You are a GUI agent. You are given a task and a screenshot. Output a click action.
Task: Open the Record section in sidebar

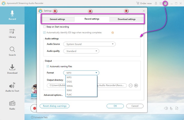coord(12,15)
